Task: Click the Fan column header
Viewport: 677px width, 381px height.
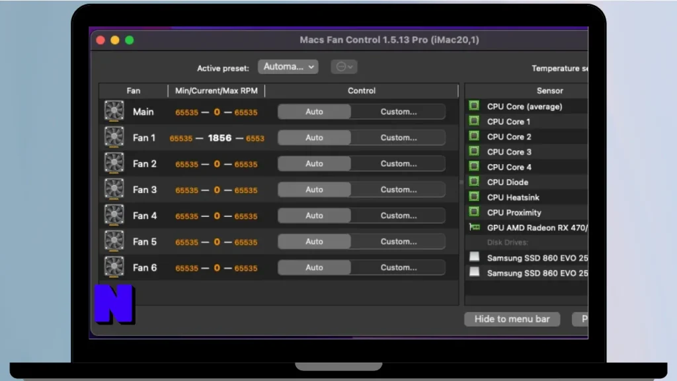Action: tap(134, 91)
